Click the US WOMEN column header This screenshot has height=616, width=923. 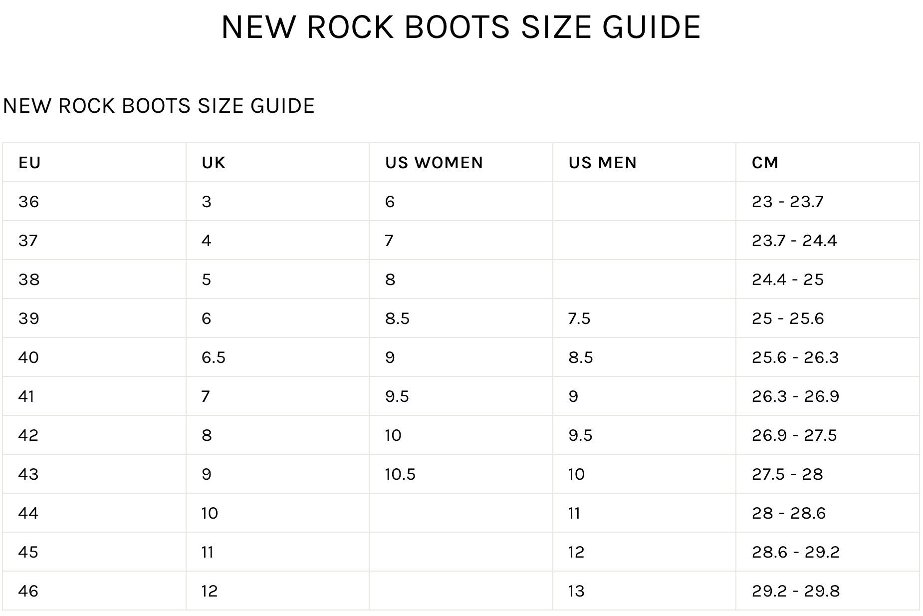coord(434,163)
